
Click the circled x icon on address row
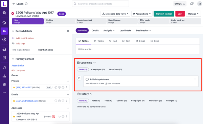[x=63, y=117]
